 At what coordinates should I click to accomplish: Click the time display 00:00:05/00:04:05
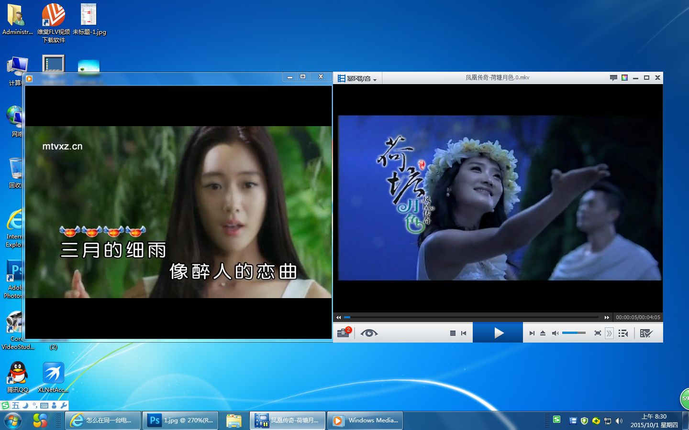pyautogui.click(x=638, y=317)
